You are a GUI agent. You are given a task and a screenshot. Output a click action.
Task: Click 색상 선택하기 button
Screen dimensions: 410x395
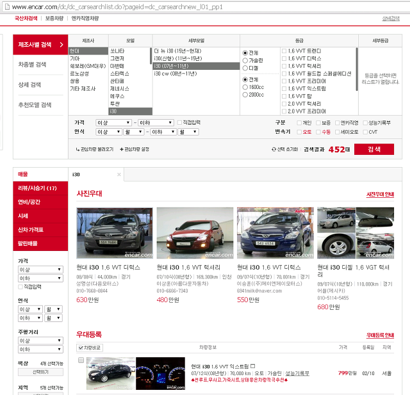[40, 372]
